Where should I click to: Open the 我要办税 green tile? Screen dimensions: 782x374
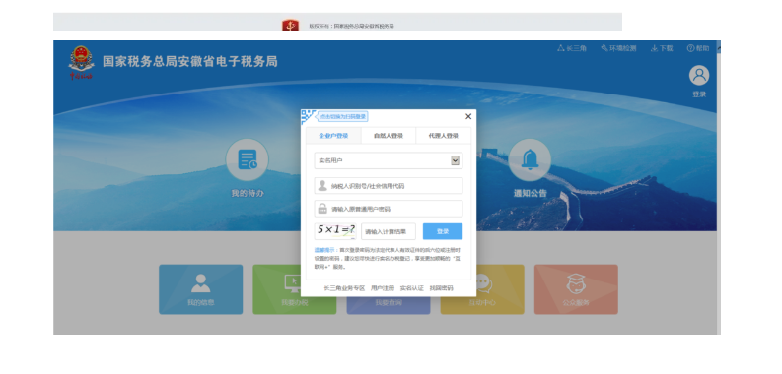(295, 289)
